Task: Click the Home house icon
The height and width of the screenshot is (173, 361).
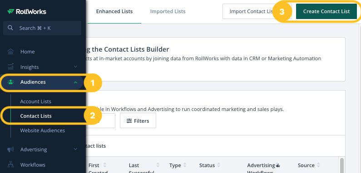Action: coord(10,52)
